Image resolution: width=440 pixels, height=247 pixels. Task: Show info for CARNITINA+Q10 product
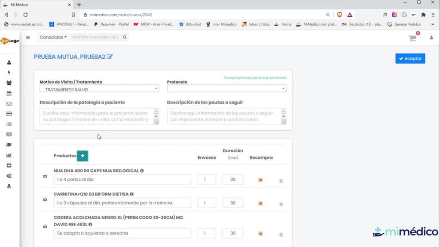click(131, 194)
